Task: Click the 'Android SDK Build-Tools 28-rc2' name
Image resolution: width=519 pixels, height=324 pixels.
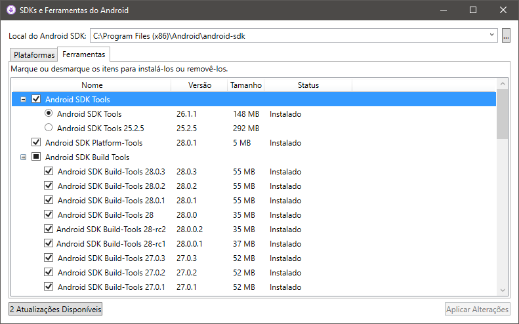Action: point(111,229)
